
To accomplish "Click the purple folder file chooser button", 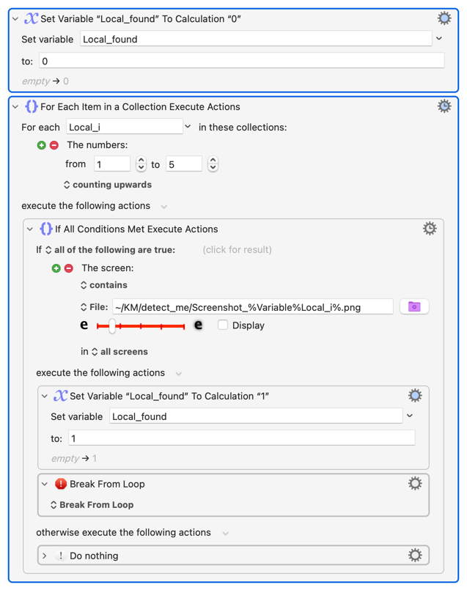I will point(414,307).
